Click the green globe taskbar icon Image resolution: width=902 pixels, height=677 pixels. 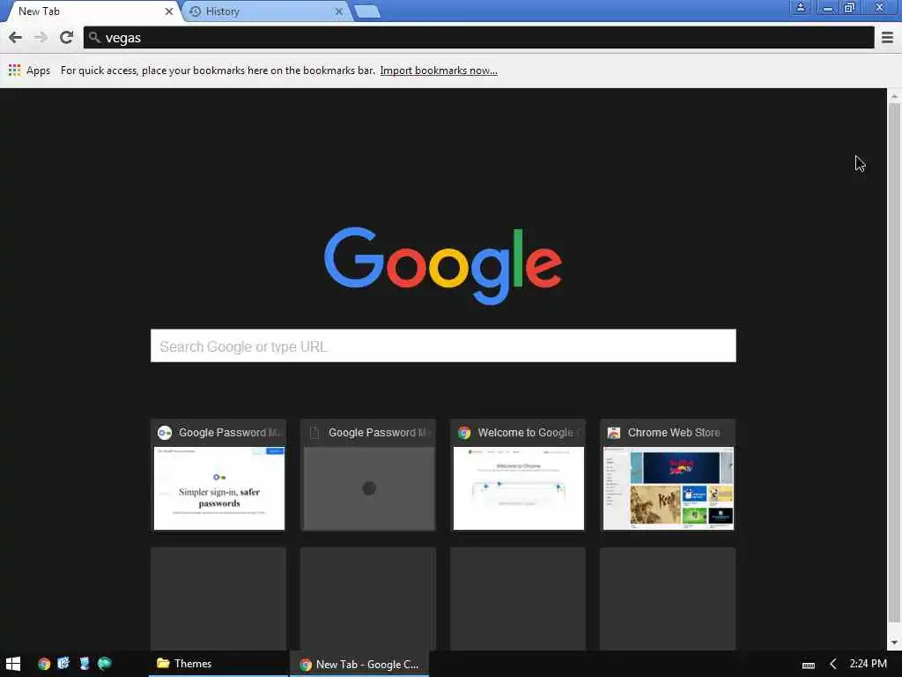point(104,663)
